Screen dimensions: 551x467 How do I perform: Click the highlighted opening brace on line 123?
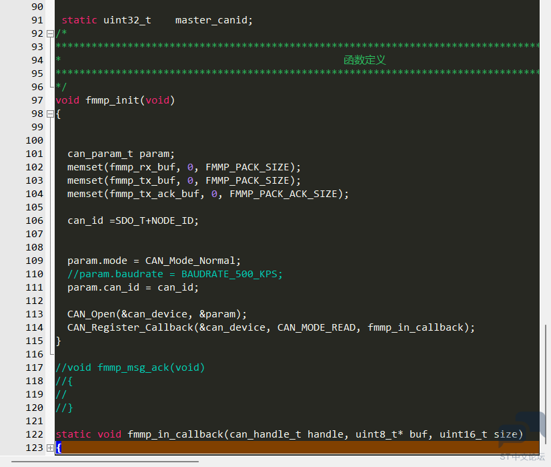tap(59, 448)
